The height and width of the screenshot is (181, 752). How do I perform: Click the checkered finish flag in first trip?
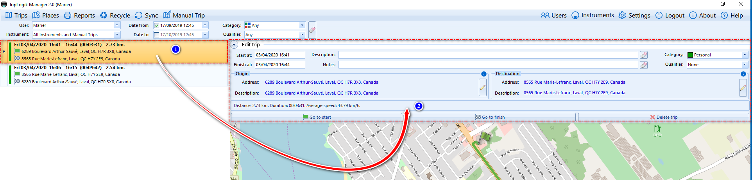point(17,58)
